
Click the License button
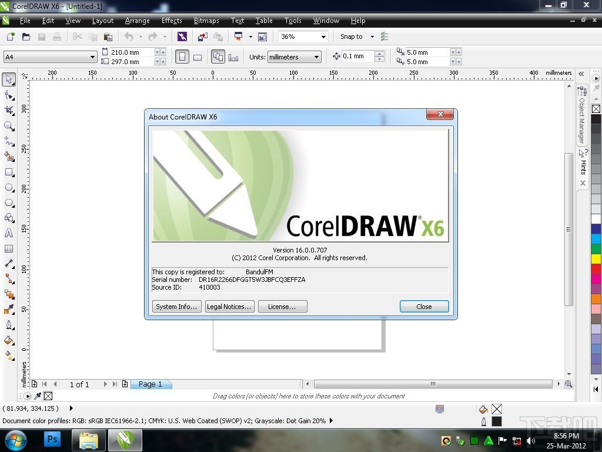[x=282, y=306]
